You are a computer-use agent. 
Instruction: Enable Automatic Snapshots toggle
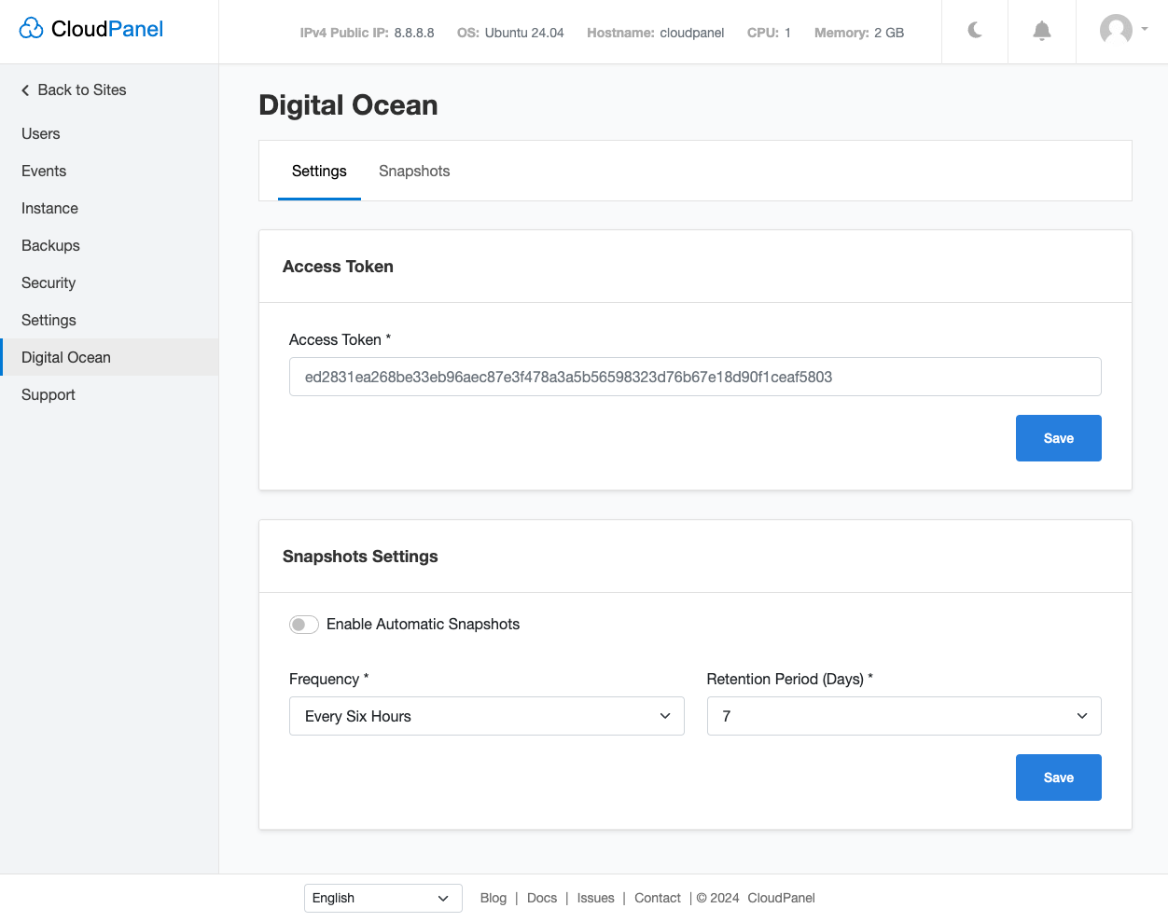click(303, 625)
